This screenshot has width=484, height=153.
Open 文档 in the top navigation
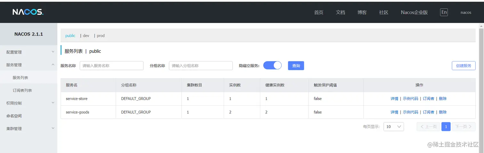(x=340, y=12)
